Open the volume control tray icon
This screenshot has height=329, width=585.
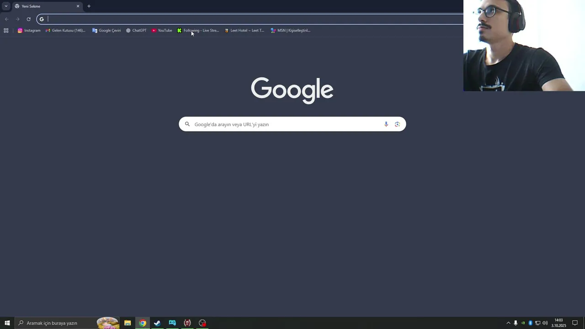click(545, 323)
